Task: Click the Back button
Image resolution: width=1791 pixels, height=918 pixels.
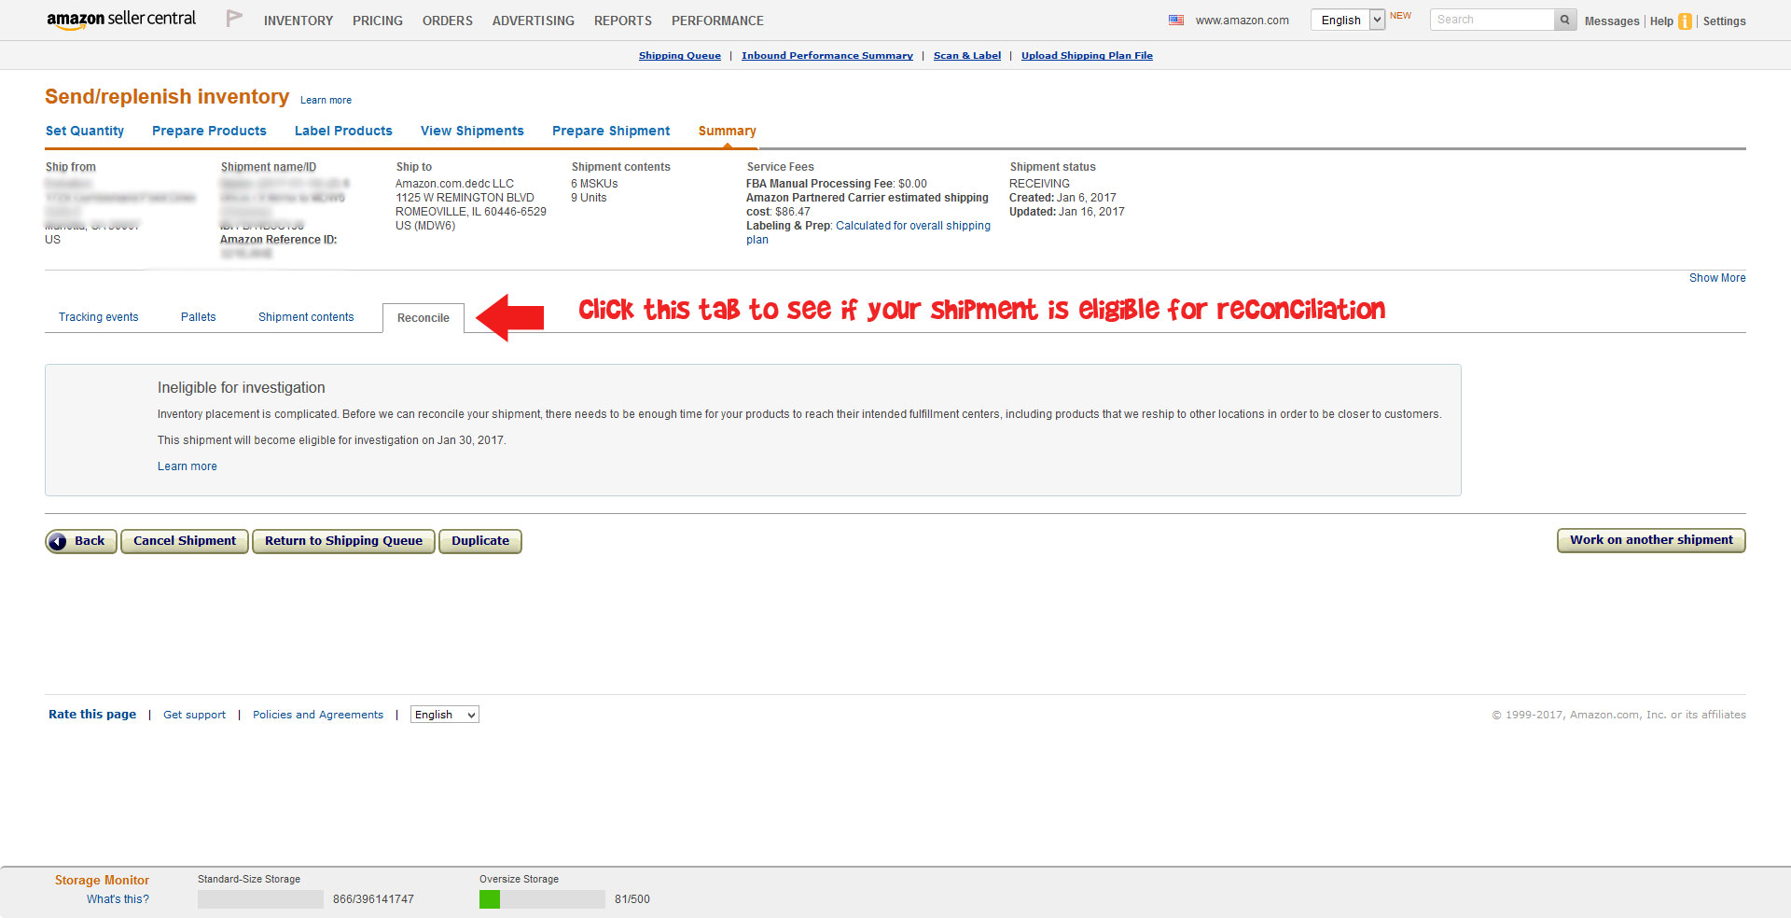Action: pyautogui.click(x=81, y=541)
